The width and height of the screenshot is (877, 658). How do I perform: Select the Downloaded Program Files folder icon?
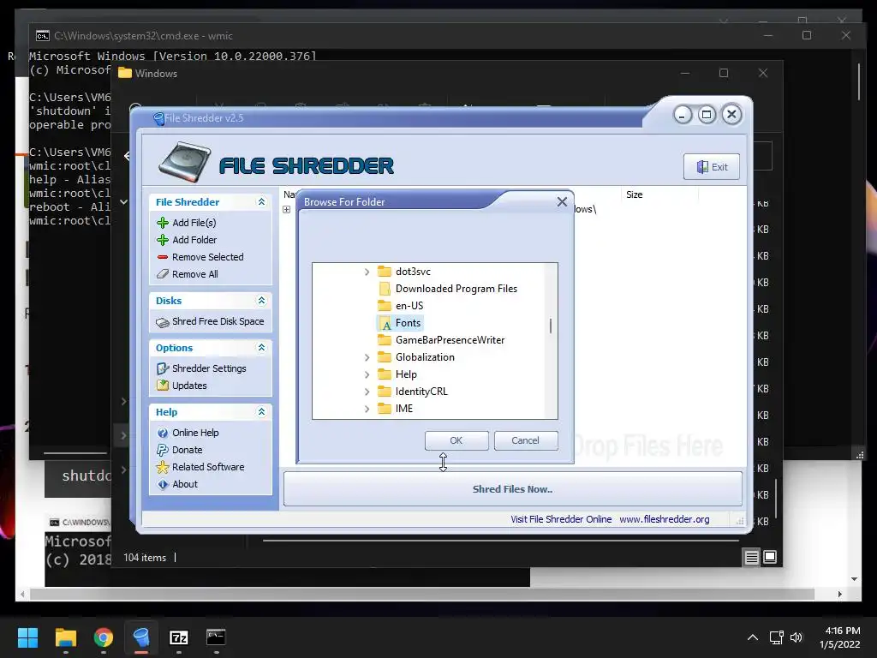[x=385, y=289]
